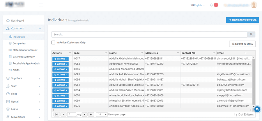262x121 pixels.
Task: Open English language dropdown
Action: pyautogui.click(x=198, y=5)
